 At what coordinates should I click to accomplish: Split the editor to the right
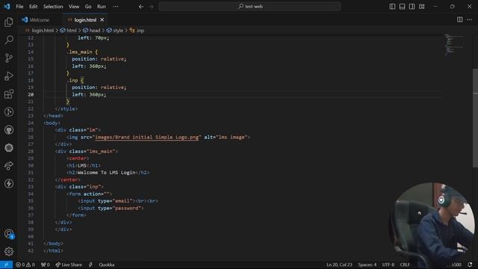(460, 20)
